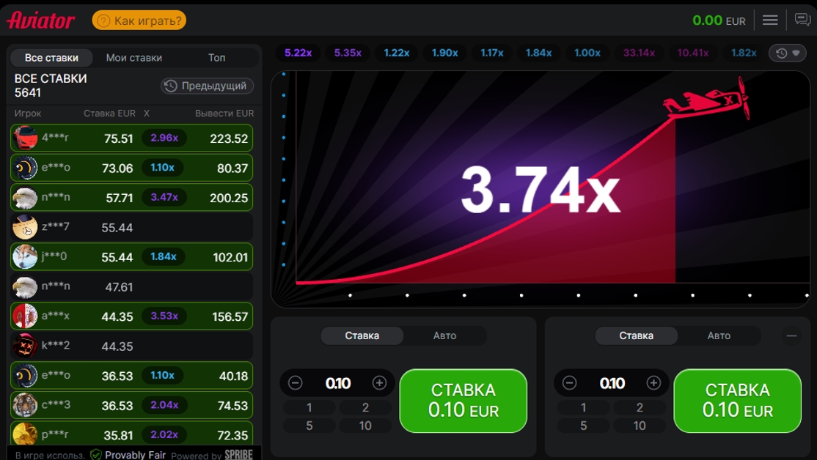Click the left bet amount 0.10 field
Viewport: 817px width, 460px height.
[337, 384]
